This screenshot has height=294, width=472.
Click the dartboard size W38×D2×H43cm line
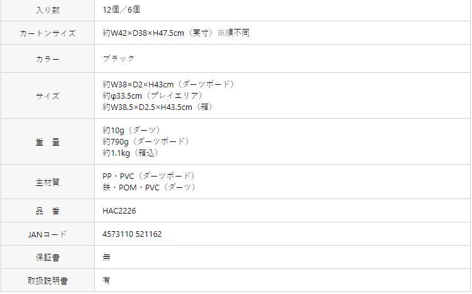pos(168,84)
